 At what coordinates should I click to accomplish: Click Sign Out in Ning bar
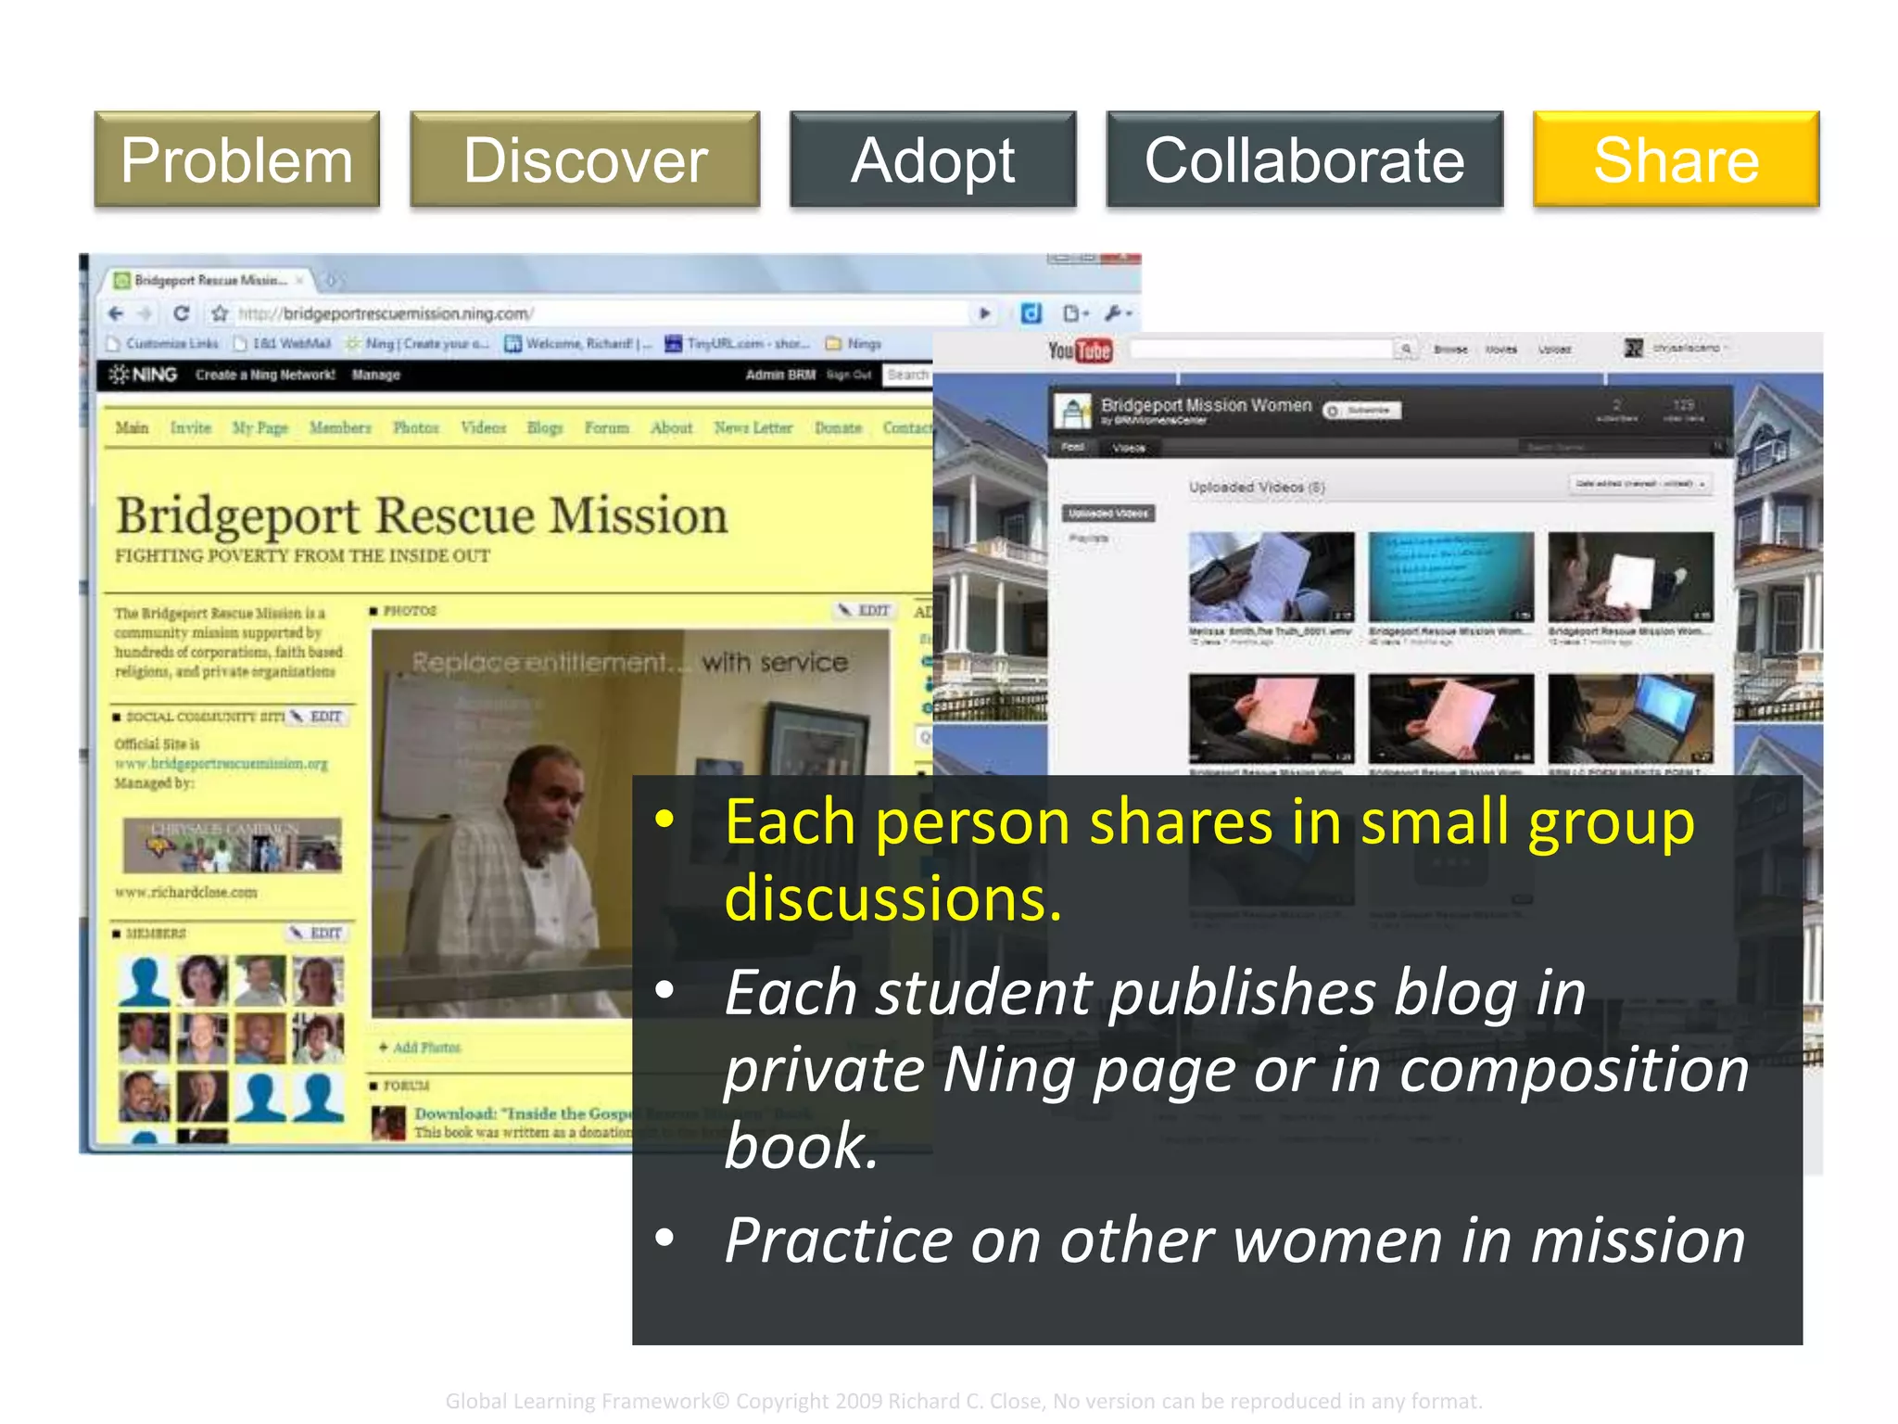coord(849,375)
